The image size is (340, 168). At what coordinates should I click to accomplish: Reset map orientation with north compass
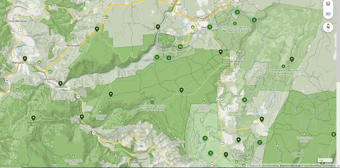pyautogui.click(x=328, y=27)
